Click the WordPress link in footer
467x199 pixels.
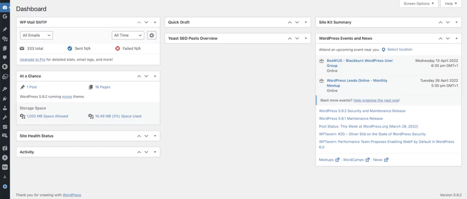point(72,195)
